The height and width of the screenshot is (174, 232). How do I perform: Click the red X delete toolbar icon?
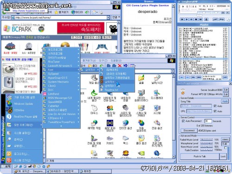point(120,65)
